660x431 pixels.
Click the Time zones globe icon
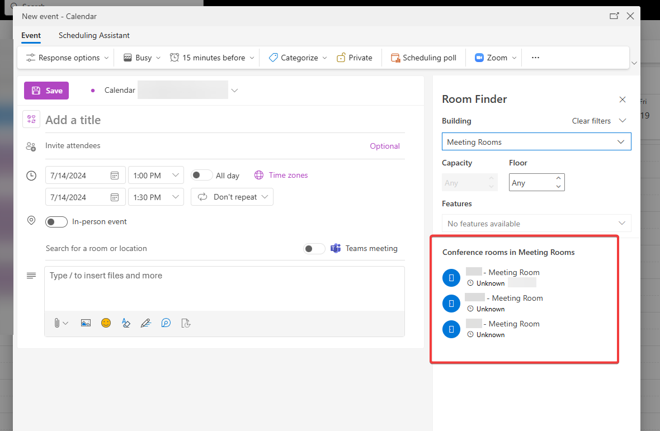259,175
